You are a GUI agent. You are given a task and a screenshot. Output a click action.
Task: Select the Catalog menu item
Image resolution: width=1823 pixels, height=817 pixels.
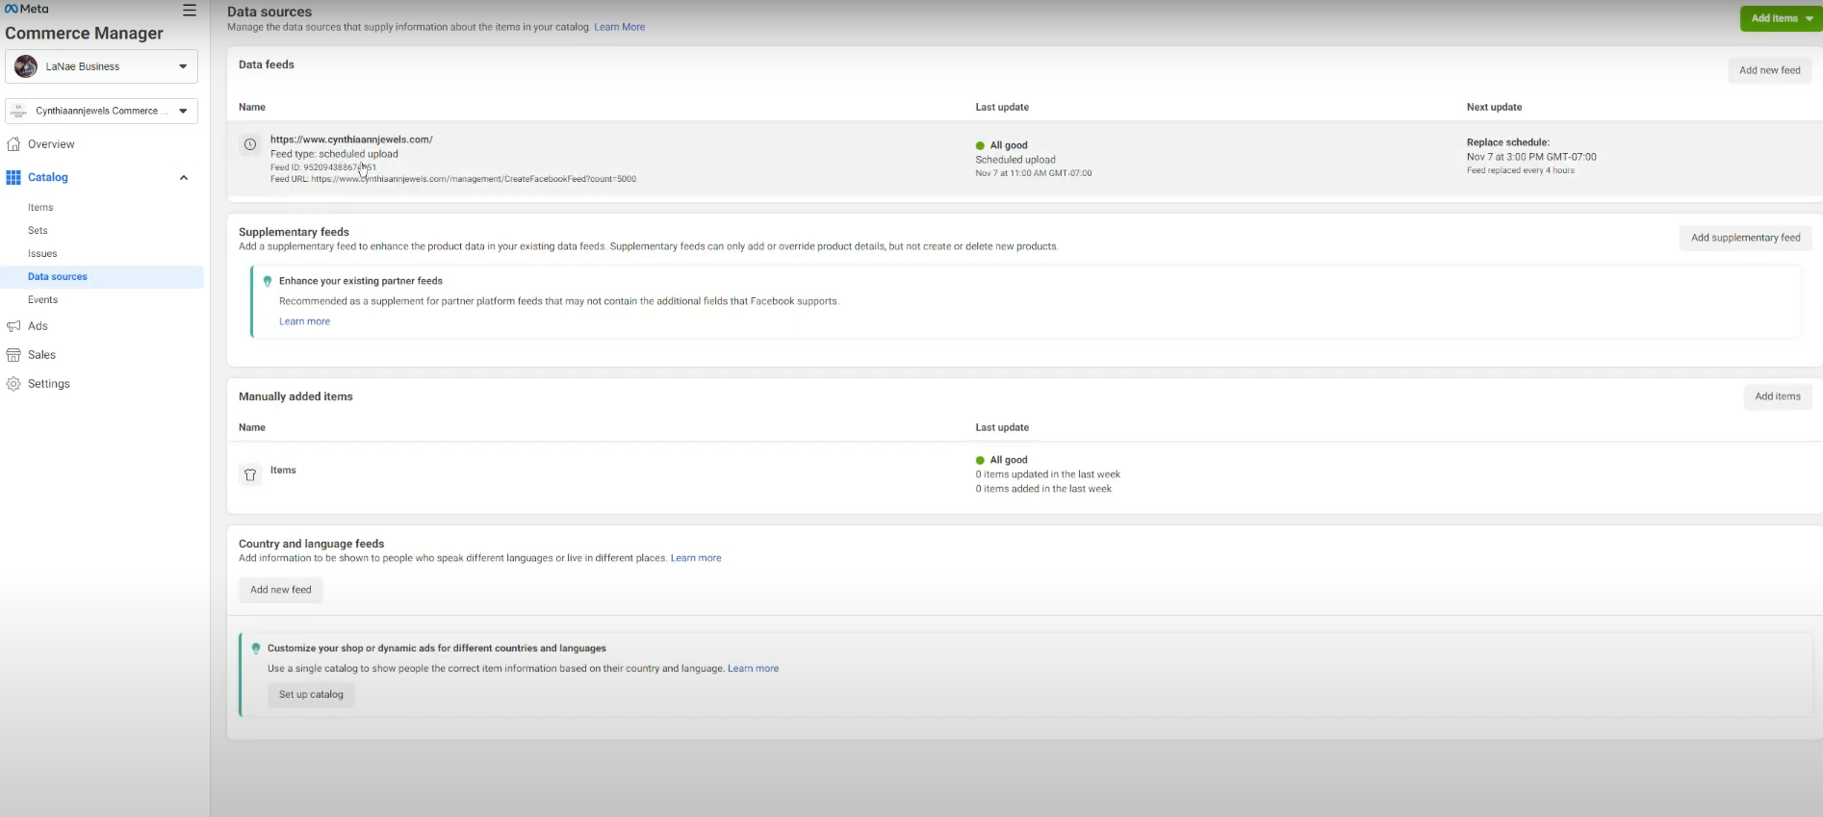pyautogui.click(x=48, y=177)
